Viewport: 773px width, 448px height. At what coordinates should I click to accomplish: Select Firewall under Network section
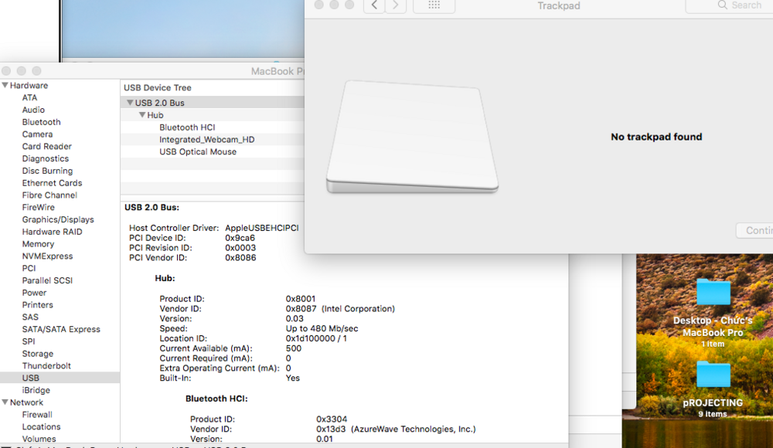(x=37, y=415)
